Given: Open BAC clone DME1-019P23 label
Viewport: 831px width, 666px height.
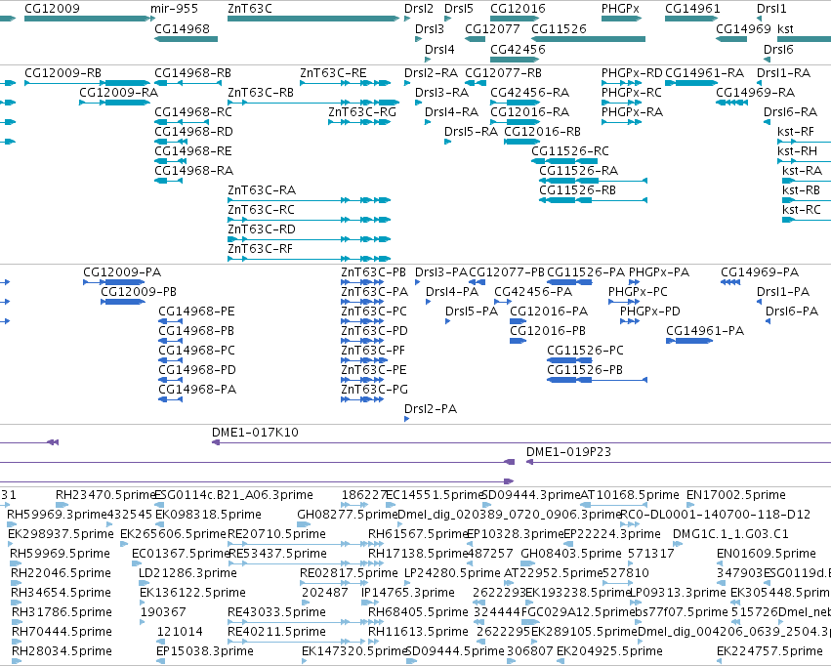Looking at the screenshot, I should [568, 452].
